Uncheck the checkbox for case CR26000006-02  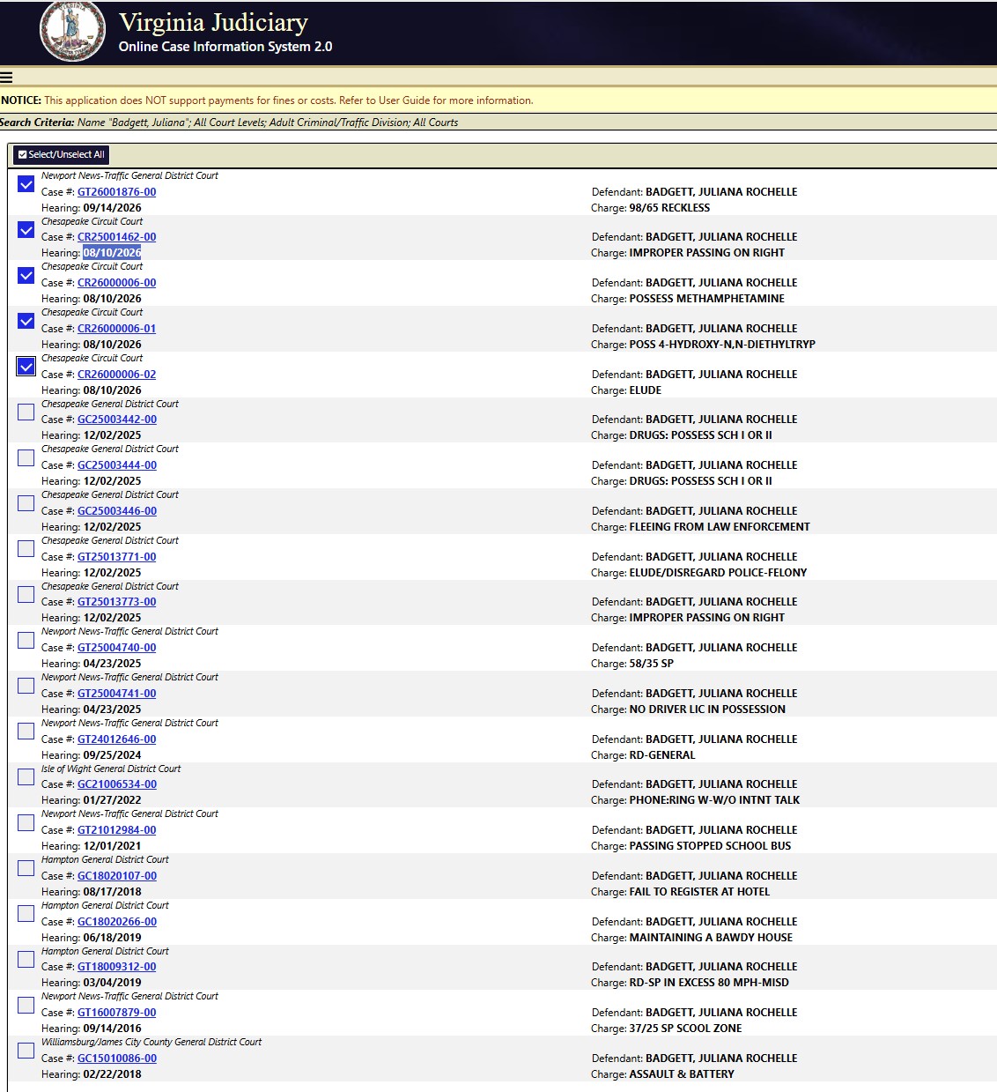click(x=26, y=367)
